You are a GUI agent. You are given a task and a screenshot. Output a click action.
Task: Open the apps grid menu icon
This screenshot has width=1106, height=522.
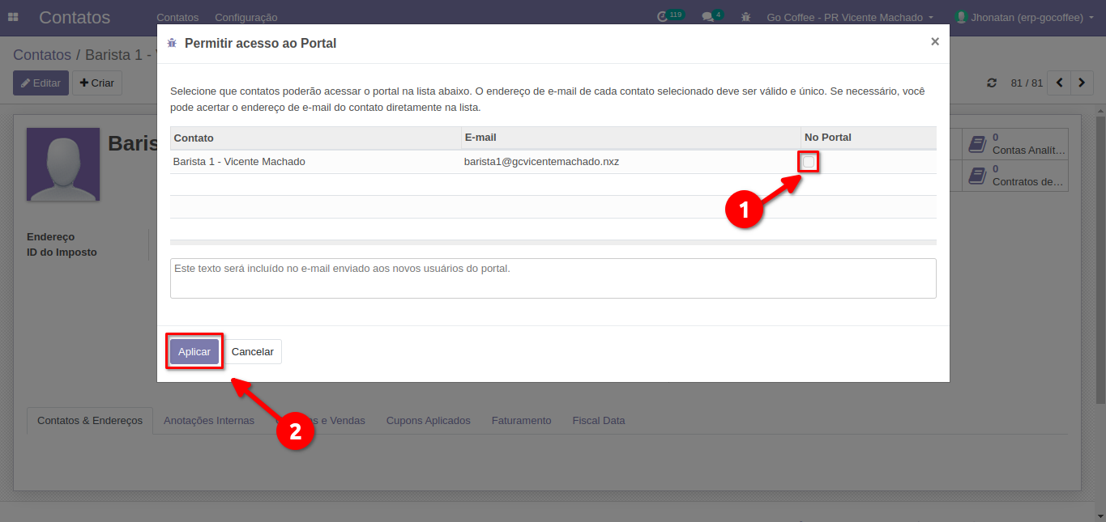tap(13, 17)
